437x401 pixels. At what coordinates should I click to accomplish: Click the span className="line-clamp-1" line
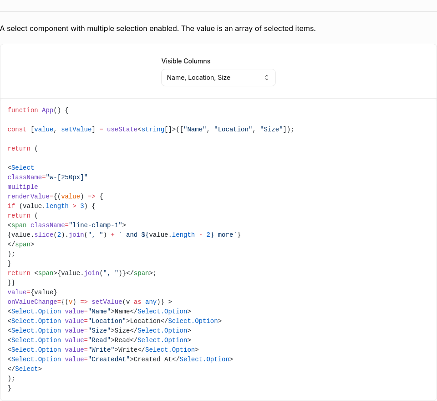pyautogui.click(x=66, y=225)
